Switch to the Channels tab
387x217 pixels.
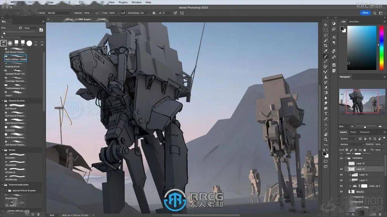364,132
